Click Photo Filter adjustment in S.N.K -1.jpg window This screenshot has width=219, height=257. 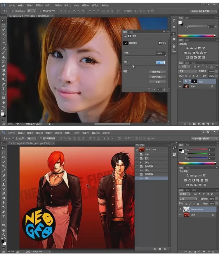click(198, 180)
